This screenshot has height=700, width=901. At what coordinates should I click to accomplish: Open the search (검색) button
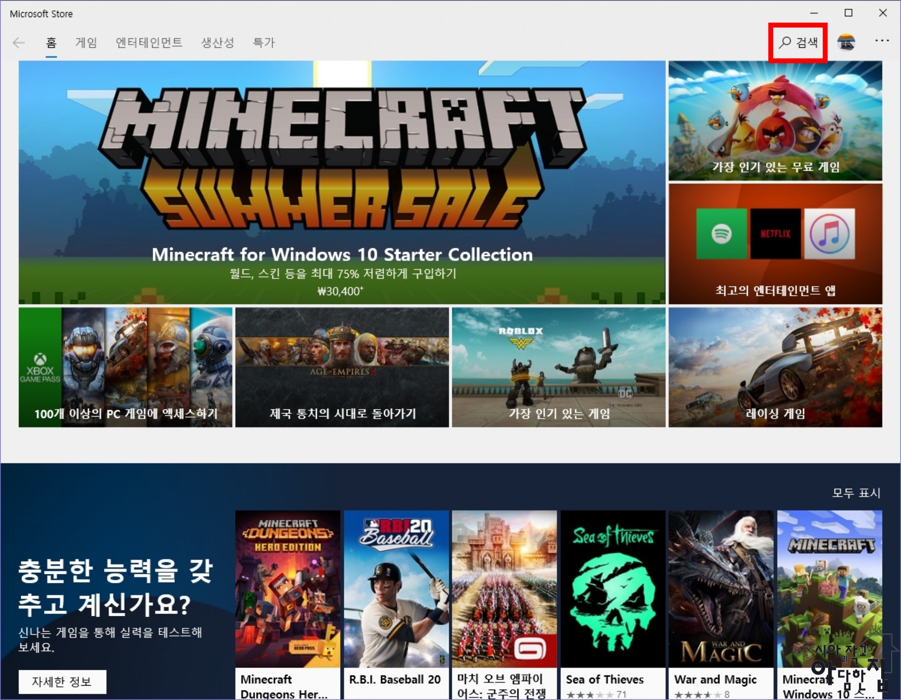798,43
